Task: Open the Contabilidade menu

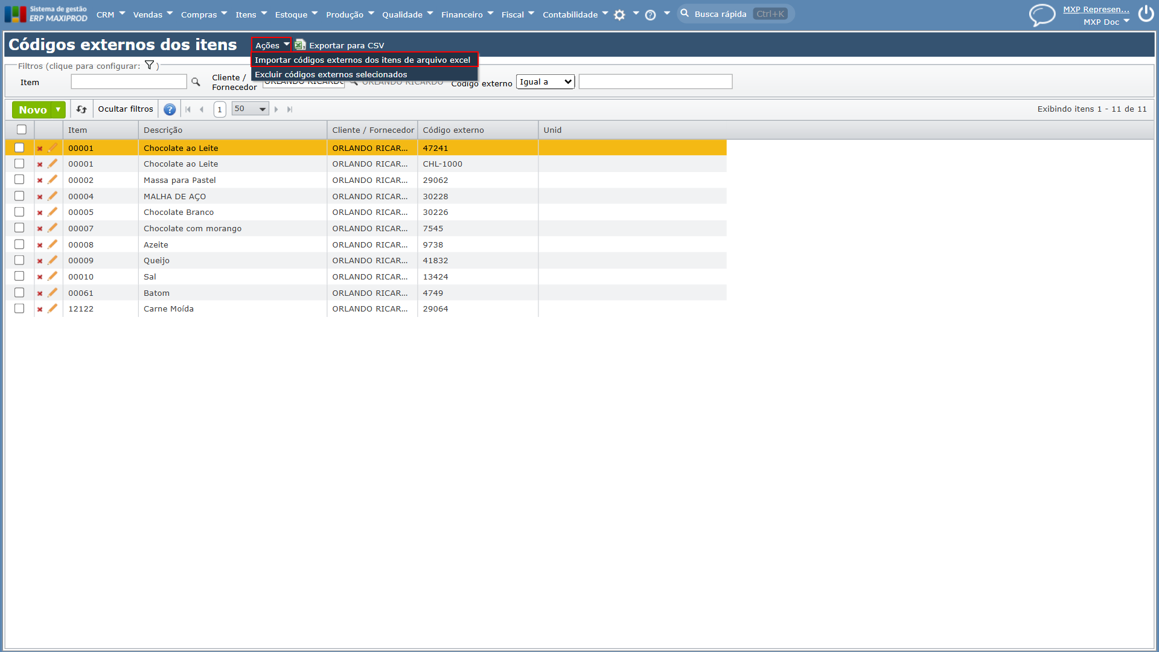Action: (575, 14)
